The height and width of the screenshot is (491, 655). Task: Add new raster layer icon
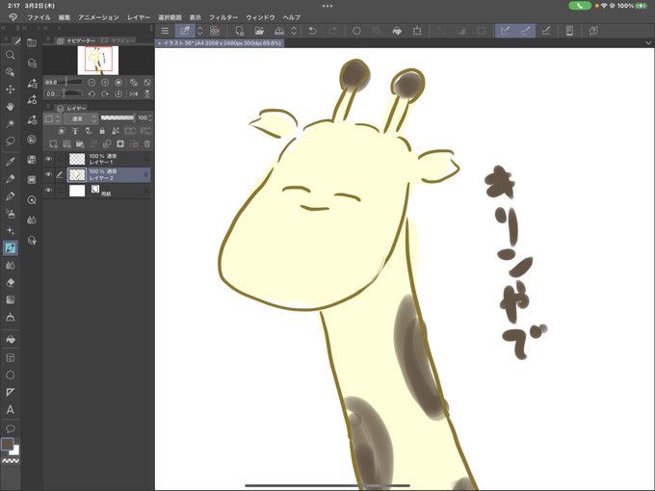pos(53,144)
